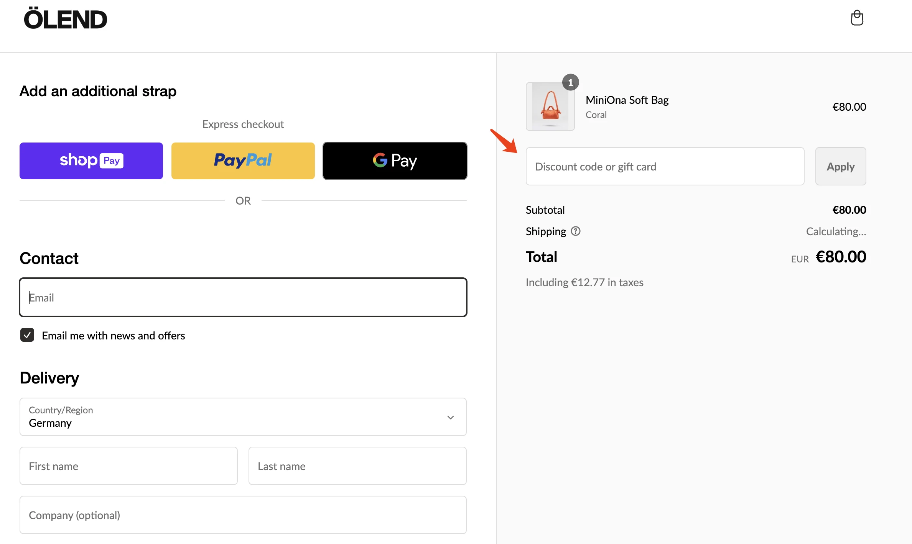Select the Add an additional strap option
912x544 pixels.
pos(99,91)
